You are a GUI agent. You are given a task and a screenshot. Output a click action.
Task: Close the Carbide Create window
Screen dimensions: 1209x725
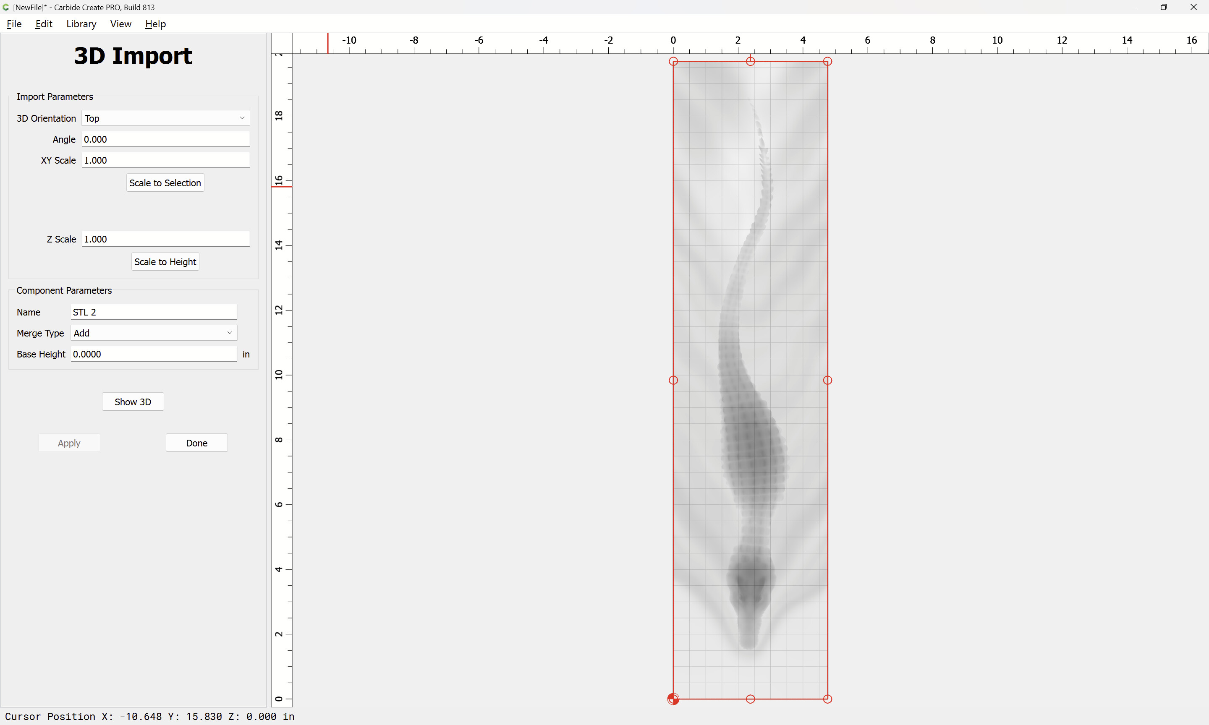(1193, 7)
